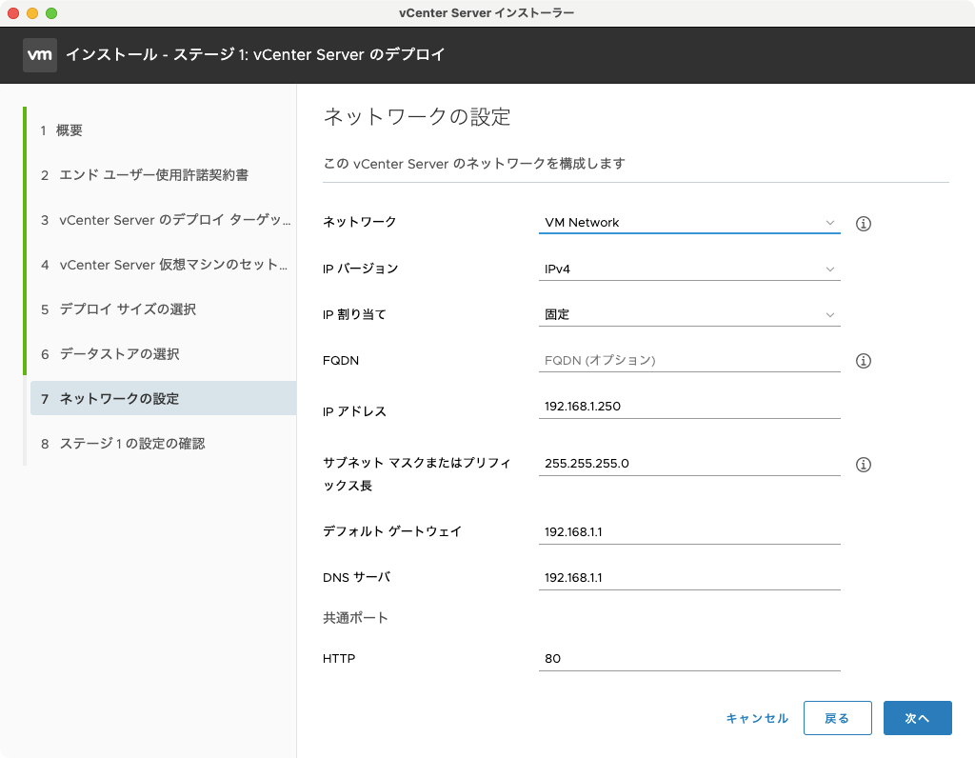Viewport: 975px width, 758px height.
Task: Click the IP アドレス field 192.168.1.250
Action: tap(689, 407)
